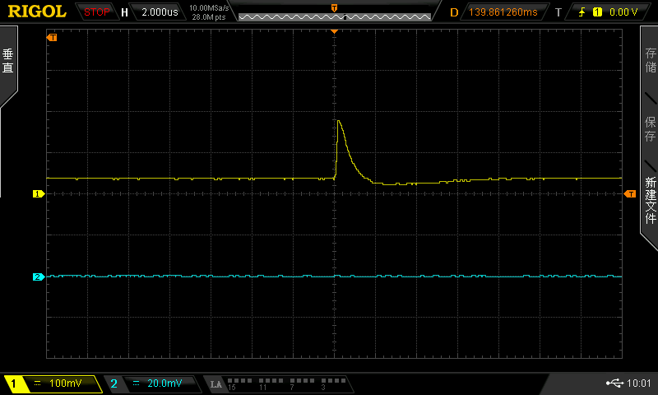This screenshot has height=395, width=658.
Task: Select the 保存 save menu item
Action: click(651, 129)
